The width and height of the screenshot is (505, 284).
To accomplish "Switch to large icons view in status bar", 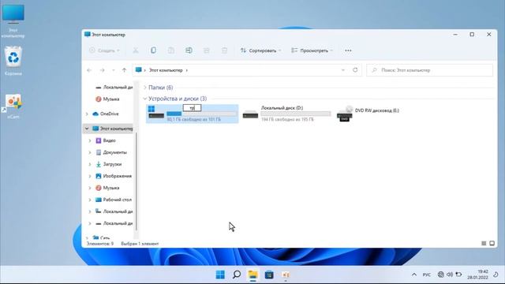I will (x=492, y=244).
